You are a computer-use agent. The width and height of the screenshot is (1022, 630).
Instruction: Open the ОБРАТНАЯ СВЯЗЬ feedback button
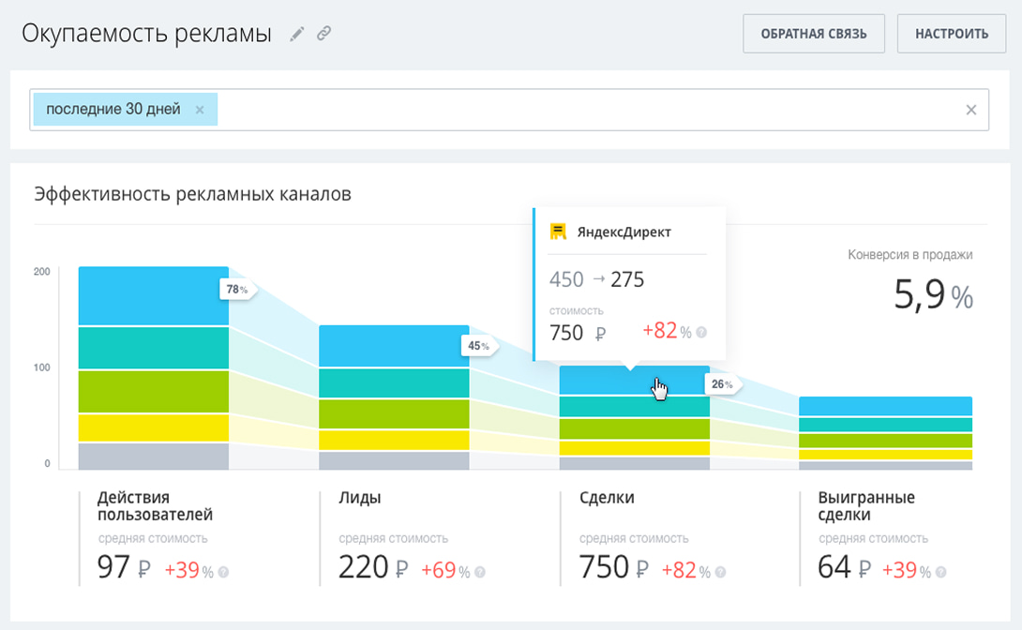pyautogui.click(x=813, y=34)
